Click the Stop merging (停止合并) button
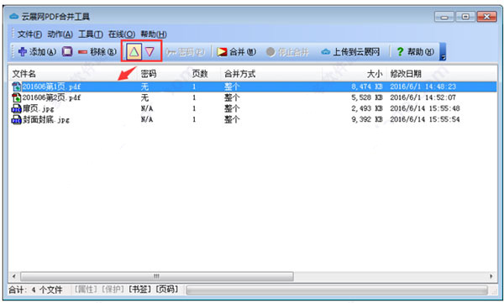Screen dimensions: 504x303 287,52
